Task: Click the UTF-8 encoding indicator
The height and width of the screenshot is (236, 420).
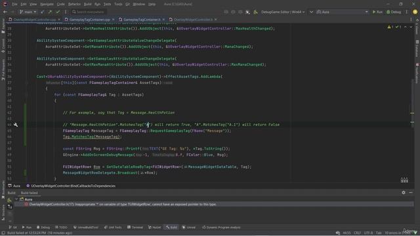Action: 369,233
